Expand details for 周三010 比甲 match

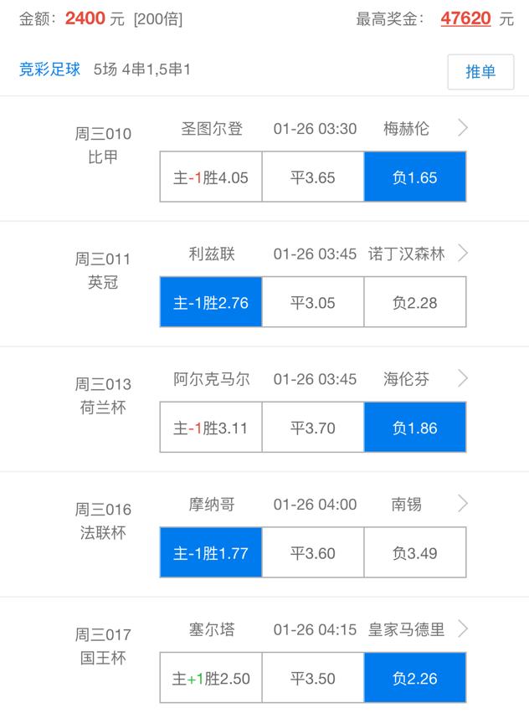coord(461,128)
